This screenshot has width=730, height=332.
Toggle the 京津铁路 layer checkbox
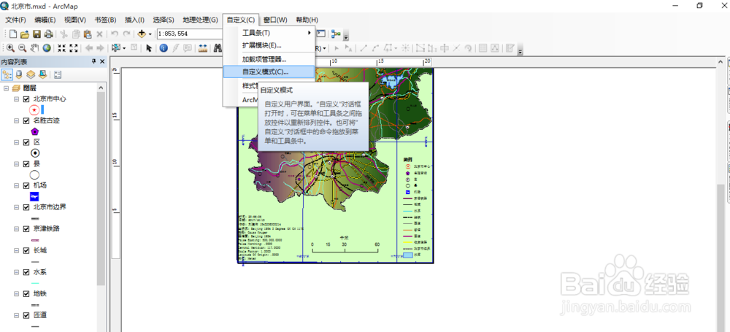tap(26, 228)
